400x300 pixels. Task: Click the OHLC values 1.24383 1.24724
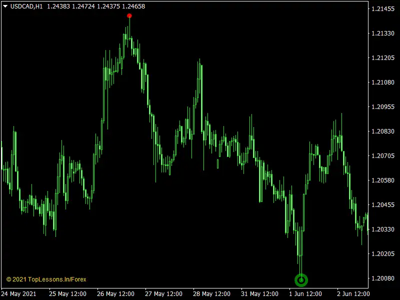tap(71, 6)
